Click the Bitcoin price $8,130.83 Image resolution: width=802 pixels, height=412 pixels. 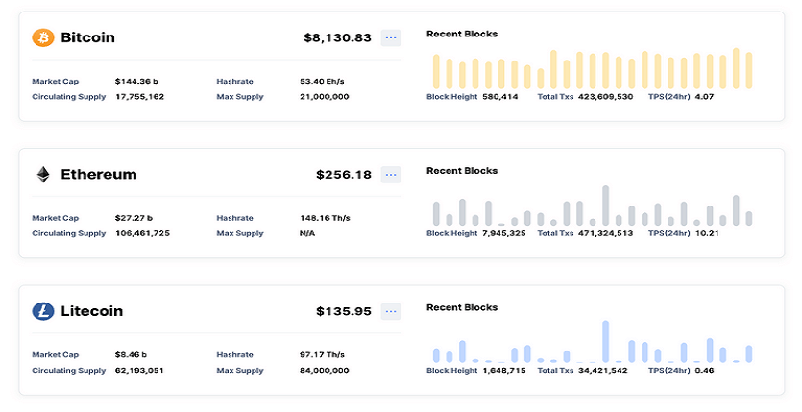pyautogui.click(x=337, y=37)
